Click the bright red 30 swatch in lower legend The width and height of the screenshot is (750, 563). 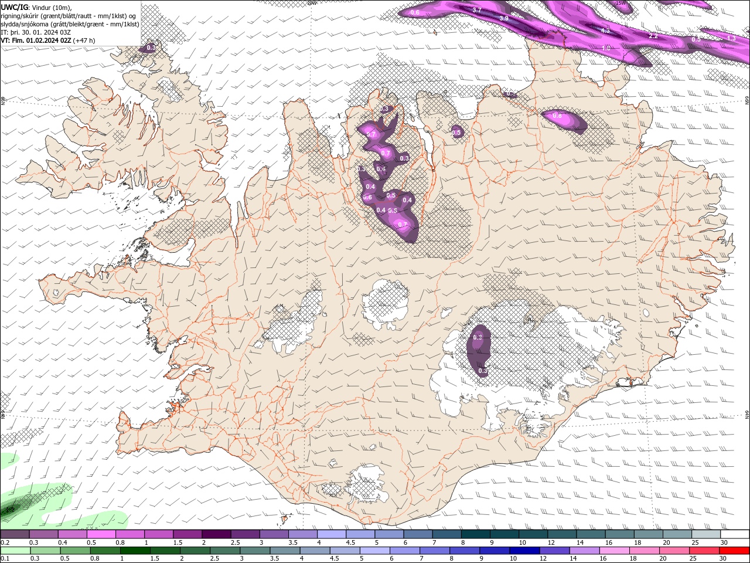coord(735,551)
